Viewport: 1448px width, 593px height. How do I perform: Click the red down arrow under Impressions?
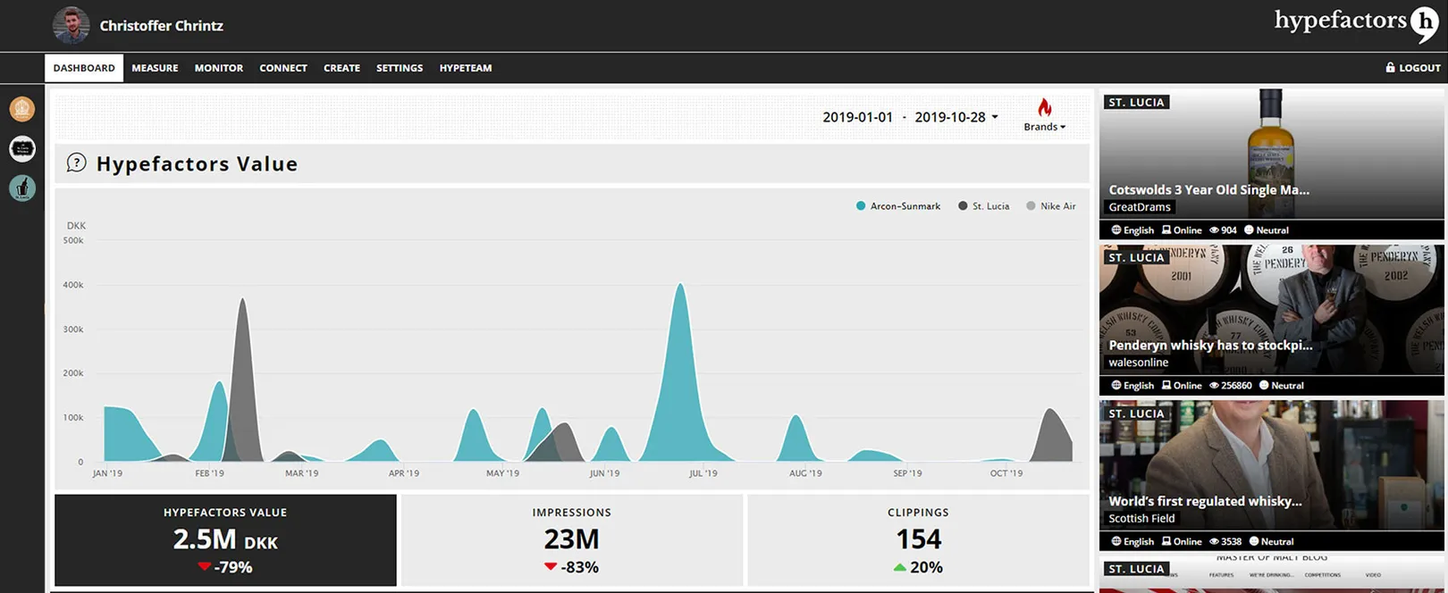pos(551,567)
